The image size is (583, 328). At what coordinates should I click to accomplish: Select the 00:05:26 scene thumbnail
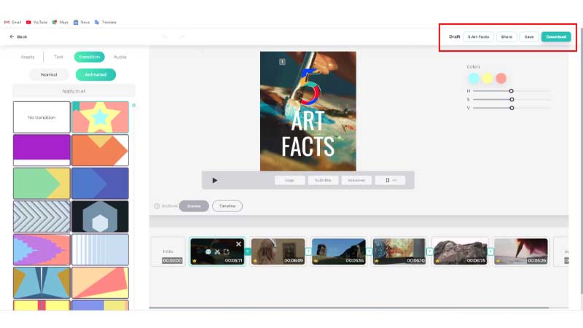click(521, 251)
